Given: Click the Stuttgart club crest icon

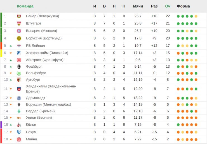Looking at the screenshot, I should [19, 24].
